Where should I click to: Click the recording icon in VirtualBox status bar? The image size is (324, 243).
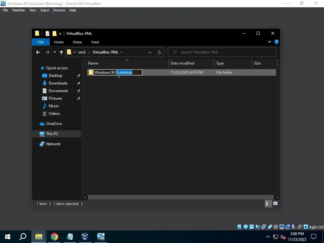pos(288,227)
